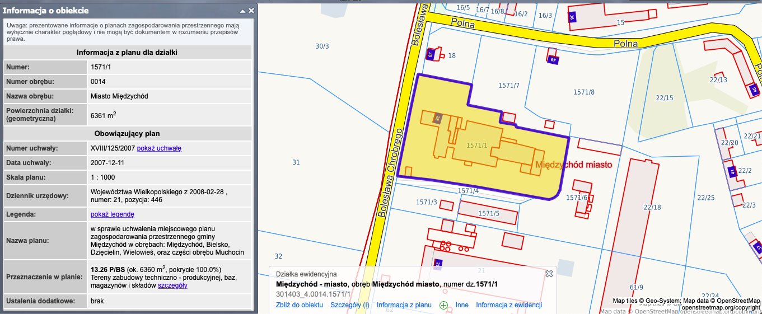Viewport: 762px width, 314px height.
Task: Close the Informacja o obiekcie panel
Action: click(251, 11)
